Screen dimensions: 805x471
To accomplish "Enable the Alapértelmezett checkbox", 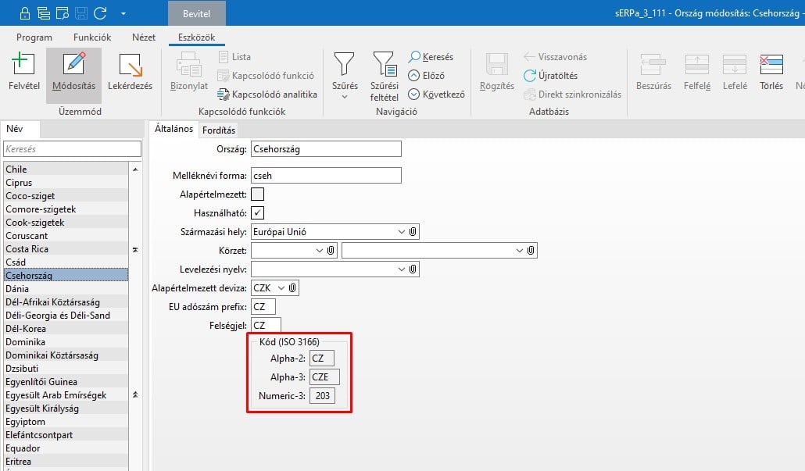I will [x=257, y=194].
